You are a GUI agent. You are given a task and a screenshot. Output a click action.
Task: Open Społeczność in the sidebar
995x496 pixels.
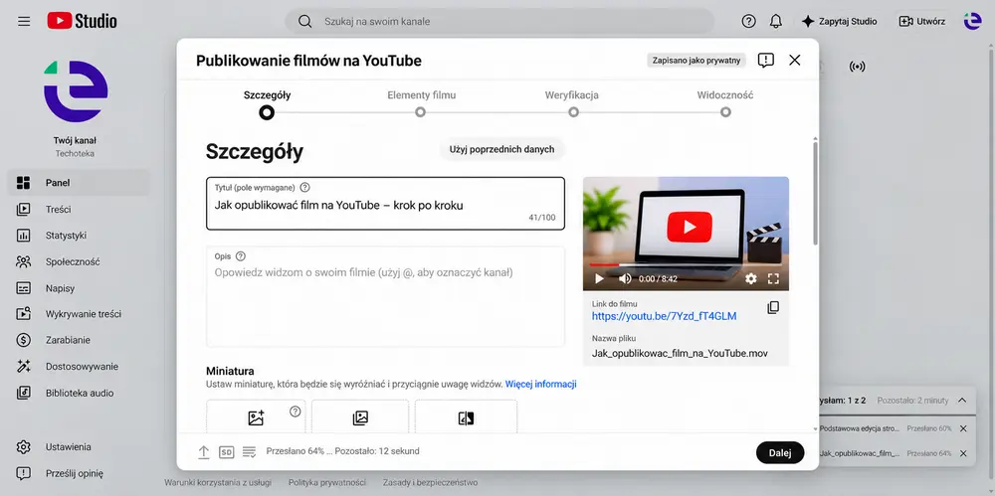pyautogui.click(x=79, y=261)
